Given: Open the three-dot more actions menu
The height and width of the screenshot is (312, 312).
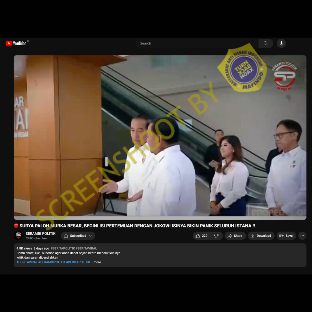Looking at the screenshot, I should coord(302,236).
